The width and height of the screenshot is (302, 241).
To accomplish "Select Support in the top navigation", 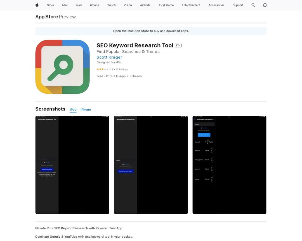I will [238, 5].
